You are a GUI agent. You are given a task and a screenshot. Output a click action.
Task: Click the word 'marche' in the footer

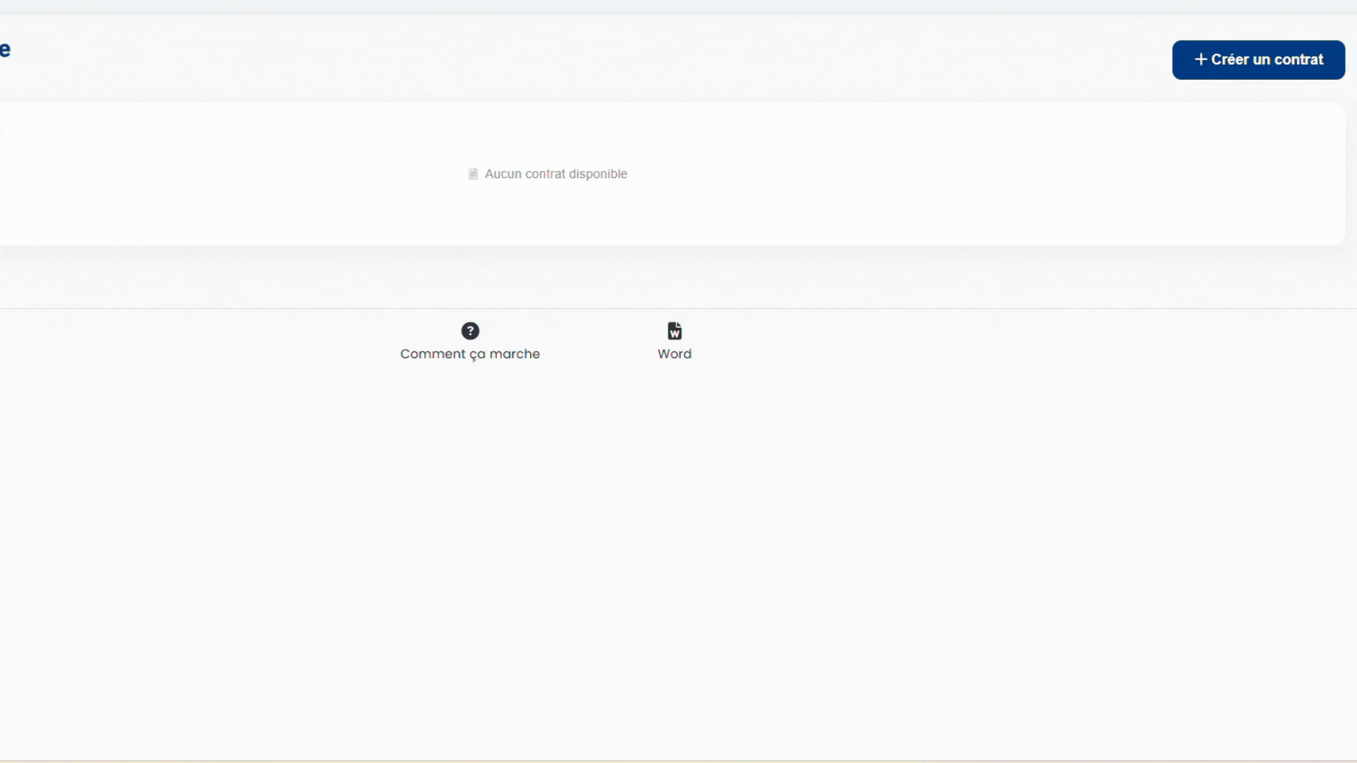tap(515, 354)
